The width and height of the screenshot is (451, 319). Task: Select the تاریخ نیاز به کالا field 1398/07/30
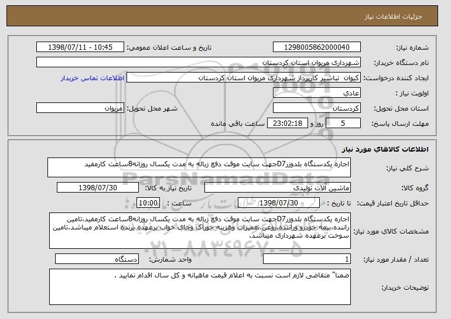[98, 188]
